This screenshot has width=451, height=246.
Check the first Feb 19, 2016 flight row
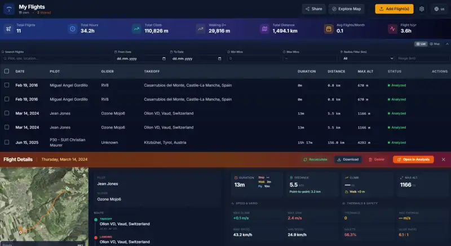point(7,85)
